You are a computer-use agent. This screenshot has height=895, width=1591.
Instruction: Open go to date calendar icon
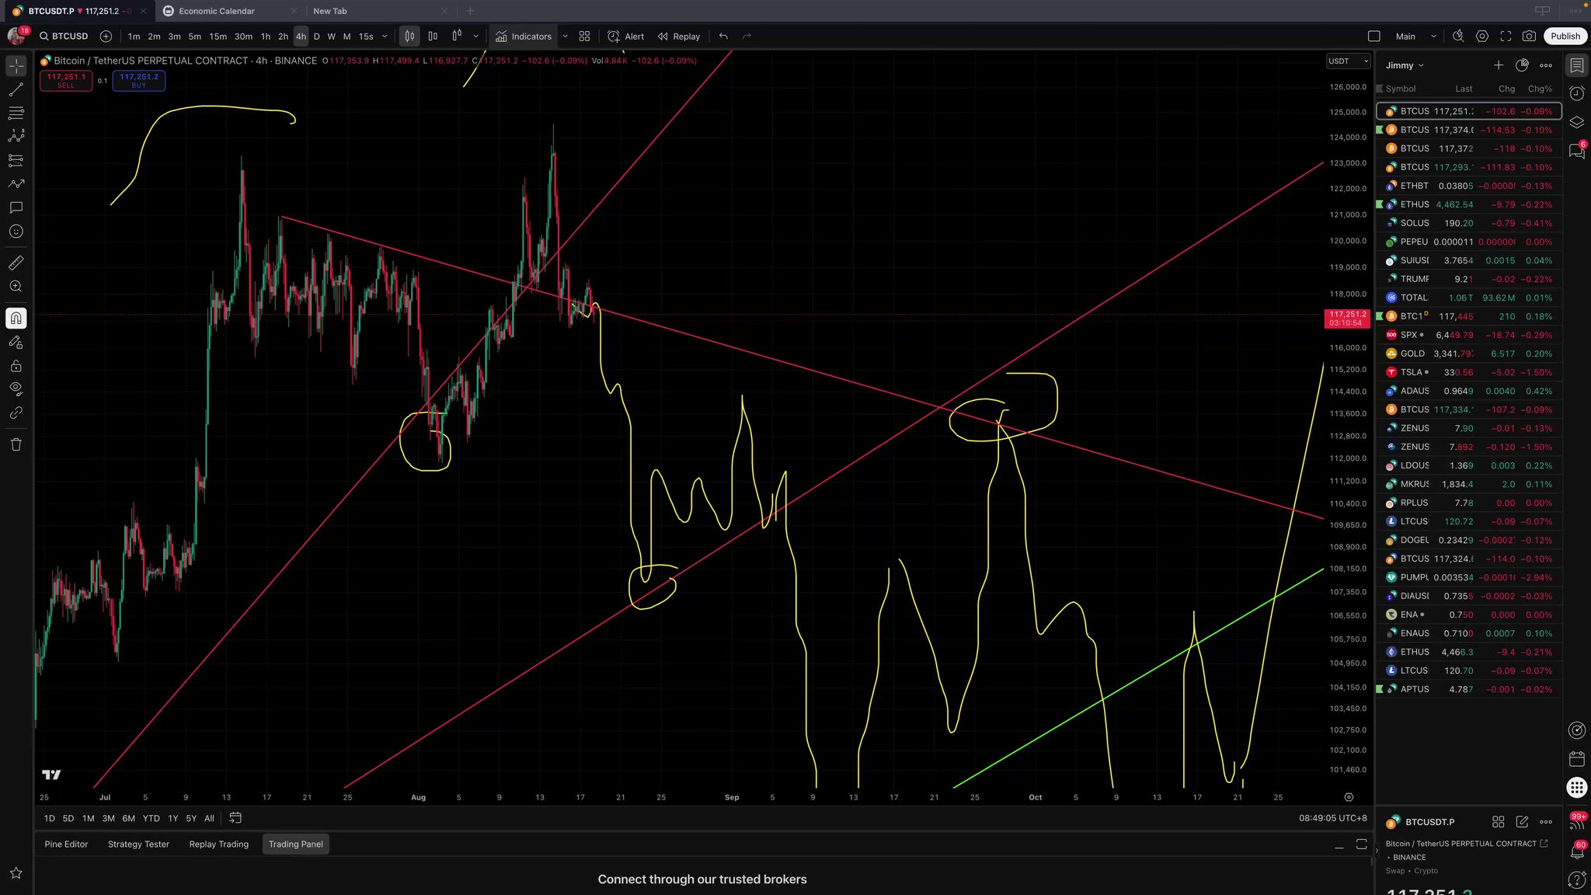pyautogui.click(x=235, y=818)
